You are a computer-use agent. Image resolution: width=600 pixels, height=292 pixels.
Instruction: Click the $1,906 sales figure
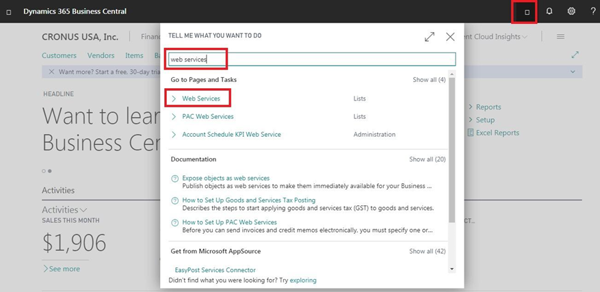(x=75, y=243)
